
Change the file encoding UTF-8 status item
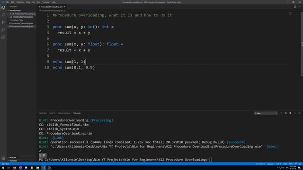[x=279, y=164]
